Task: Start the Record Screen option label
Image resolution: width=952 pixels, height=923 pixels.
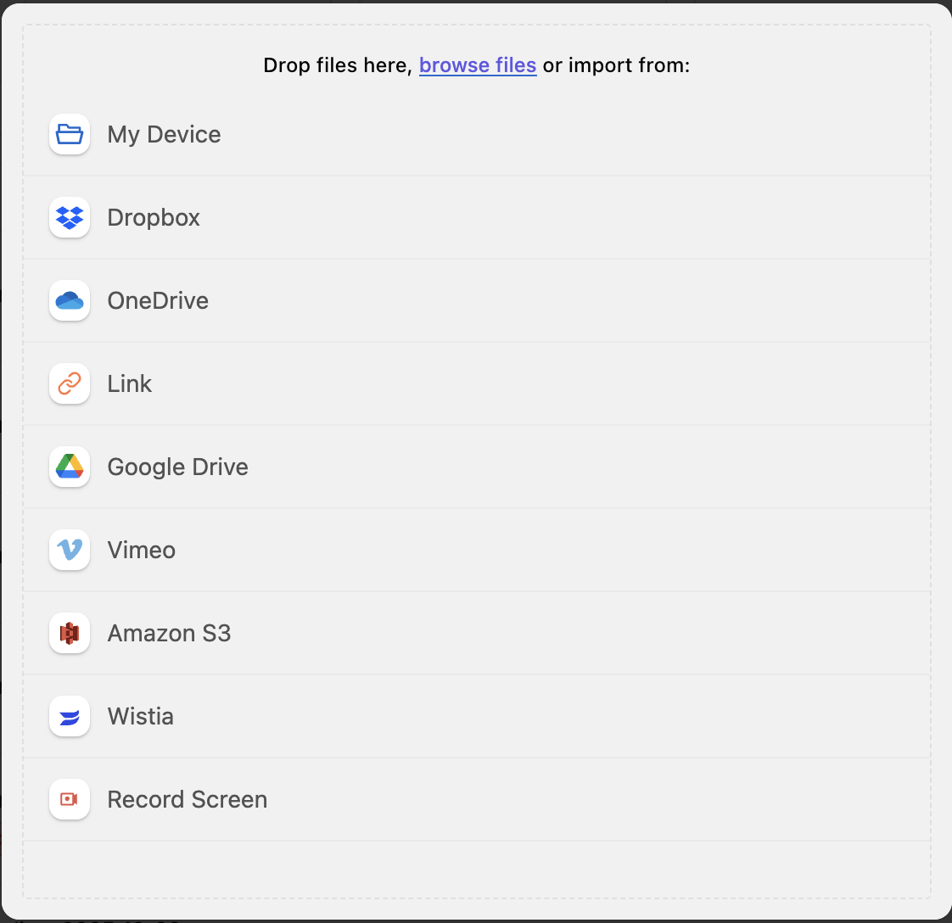Action: pyautogui.click(x=187, y=800)
